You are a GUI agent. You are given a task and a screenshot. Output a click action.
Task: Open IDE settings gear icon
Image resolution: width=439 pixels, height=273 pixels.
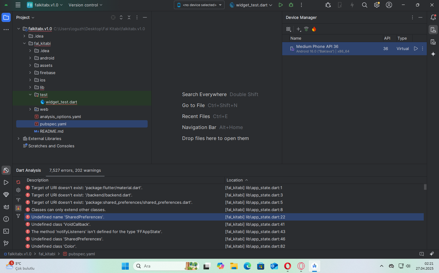(x=377, y=5)
